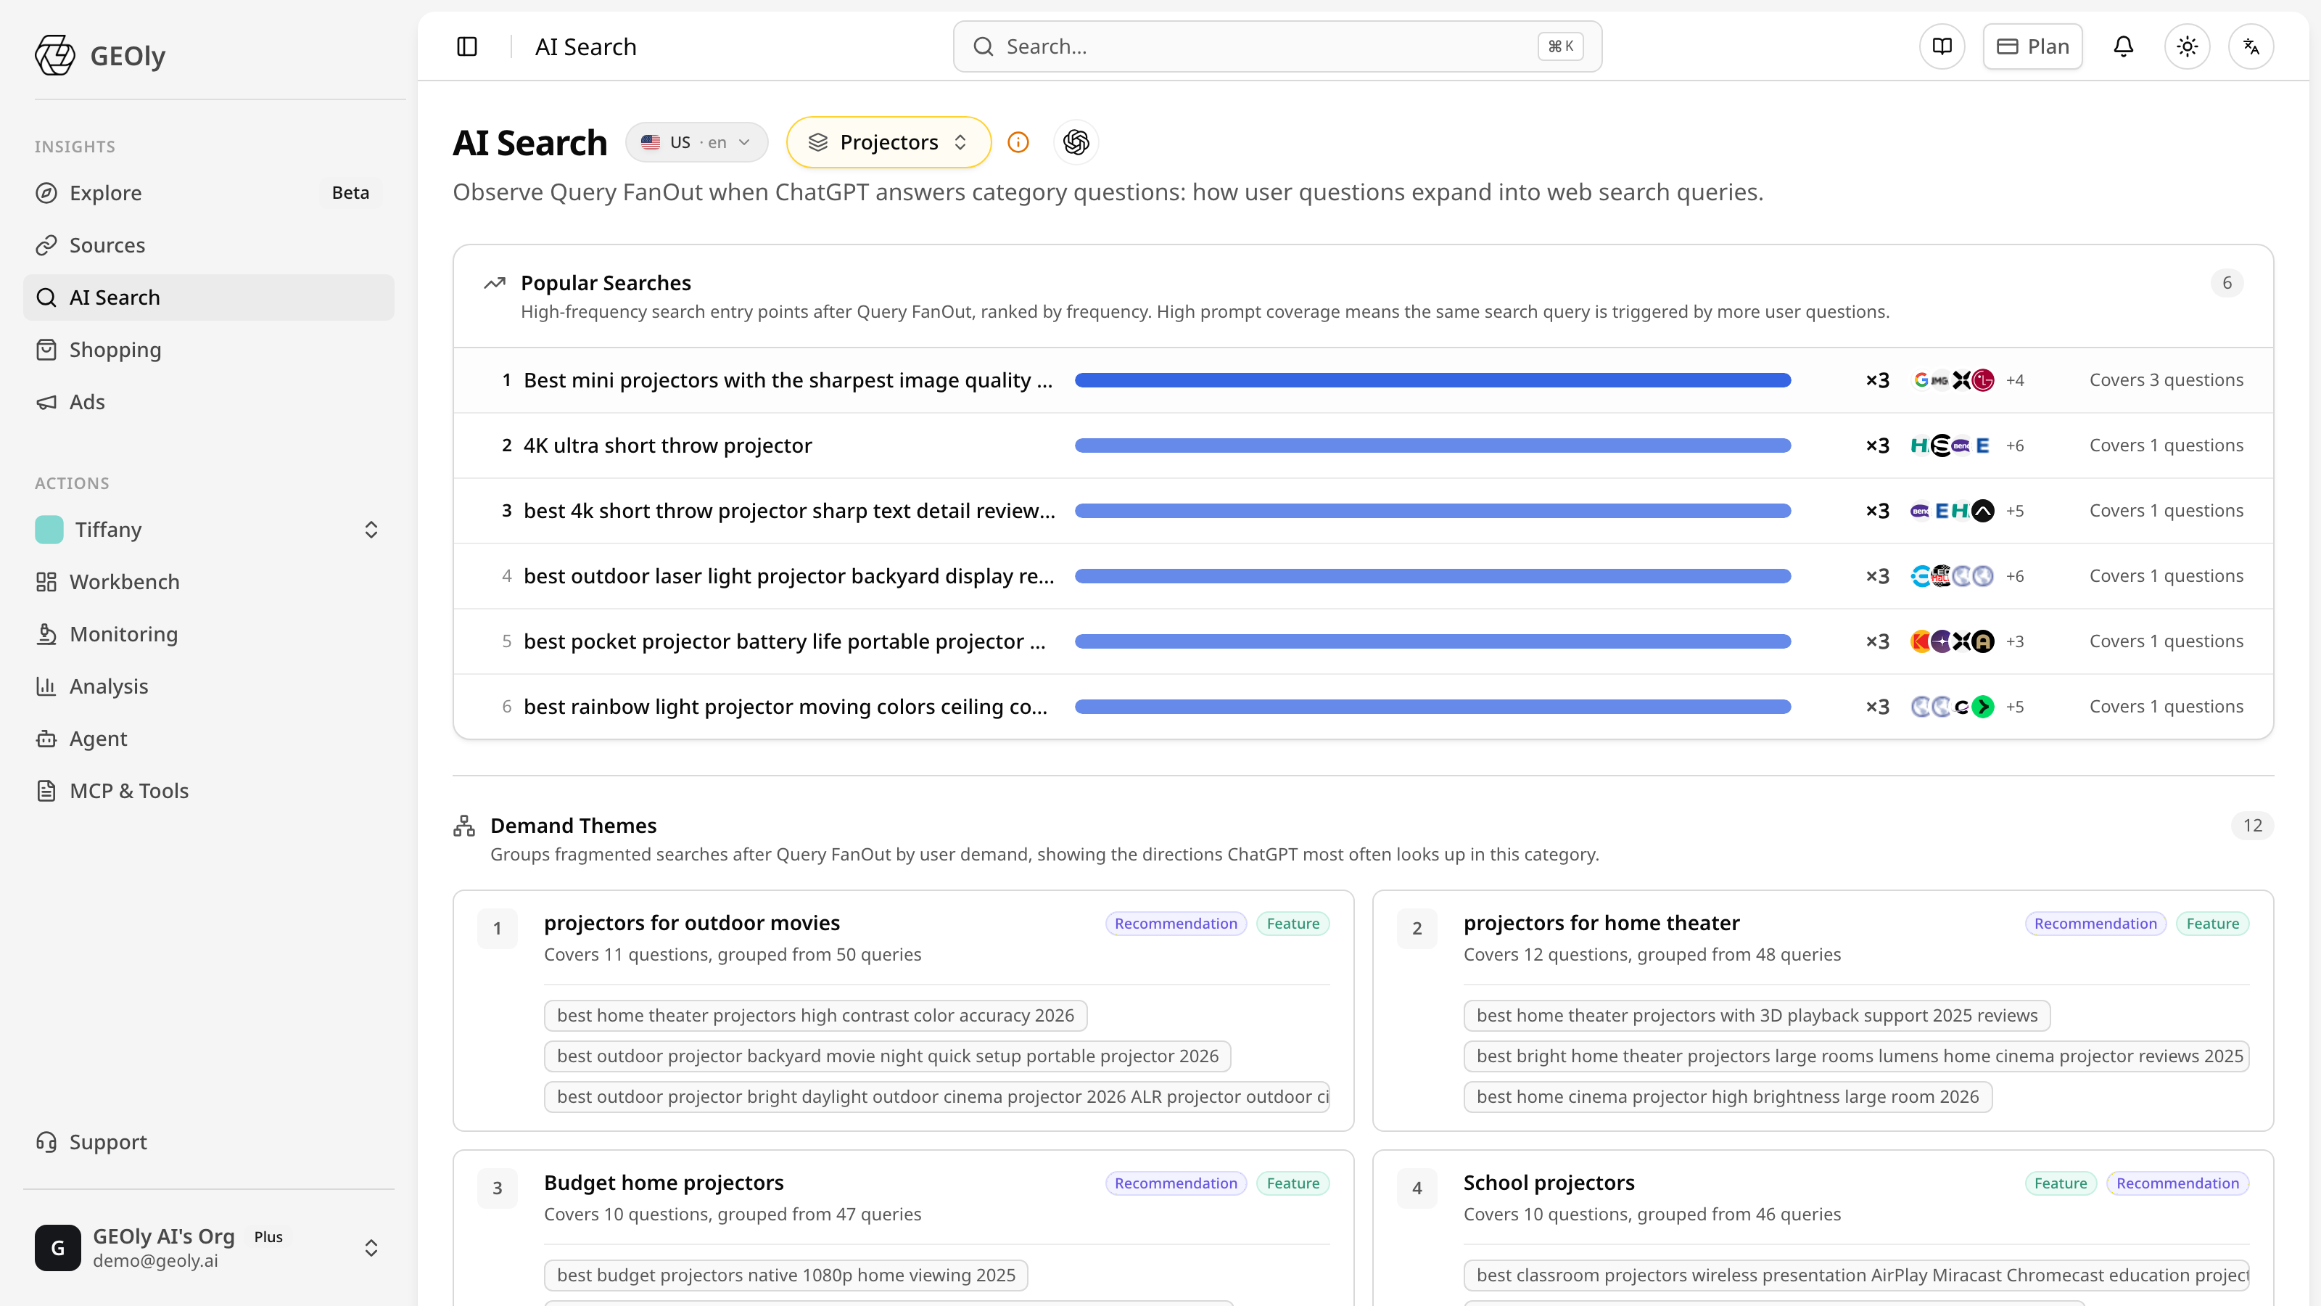Screen dimensions: 2321x1306
Task: Click the Demand Themes count badge 12
Action: 2251,826
